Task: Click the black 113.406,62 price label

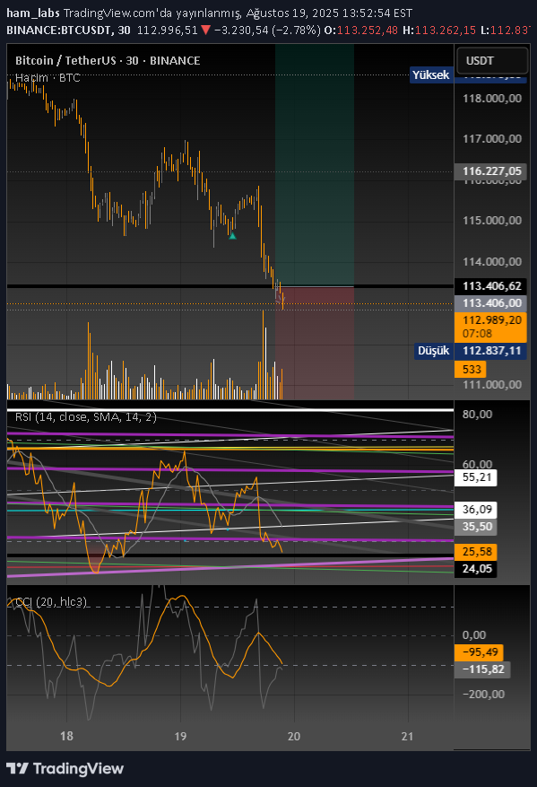Action: [491, 286]
